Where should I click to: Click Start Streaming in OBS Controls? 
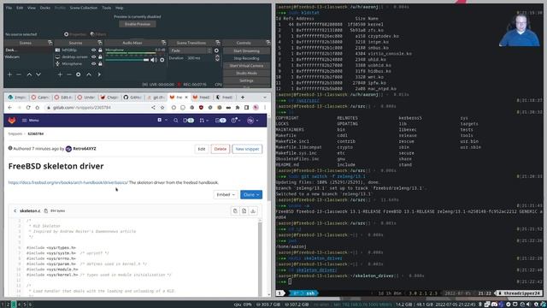[246, 51]
